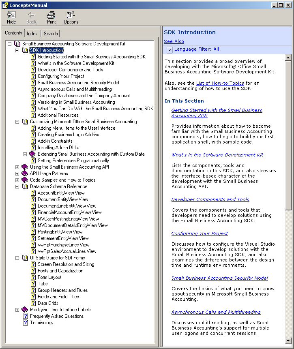Expand Using the Small Business Accounting API node
The image size is (294, 349).
pos(17,167)
